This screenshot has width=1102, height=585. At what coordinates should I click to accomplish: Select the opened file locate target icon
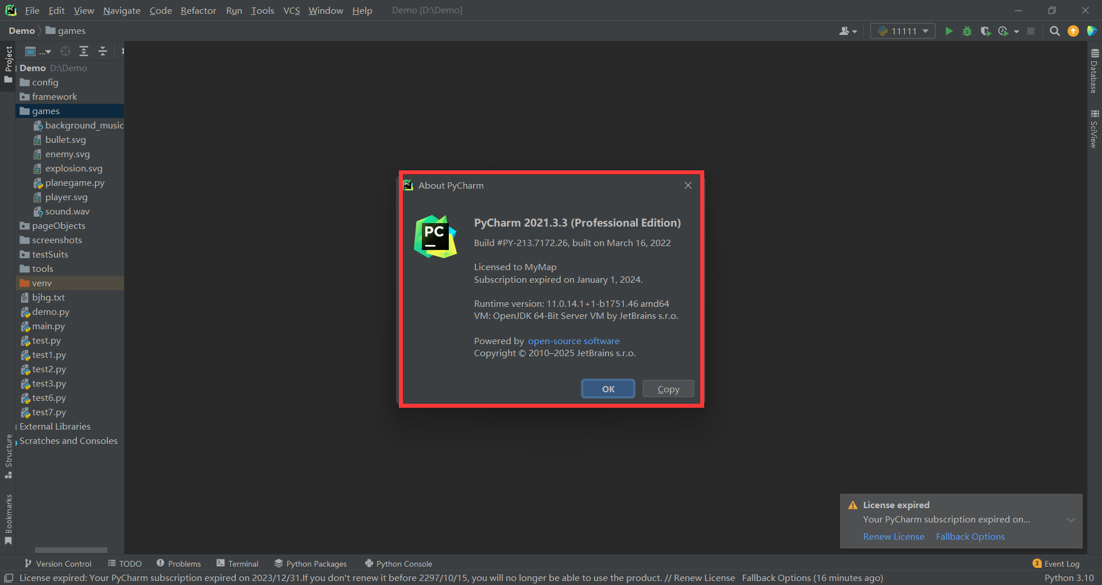coord(65,51)
